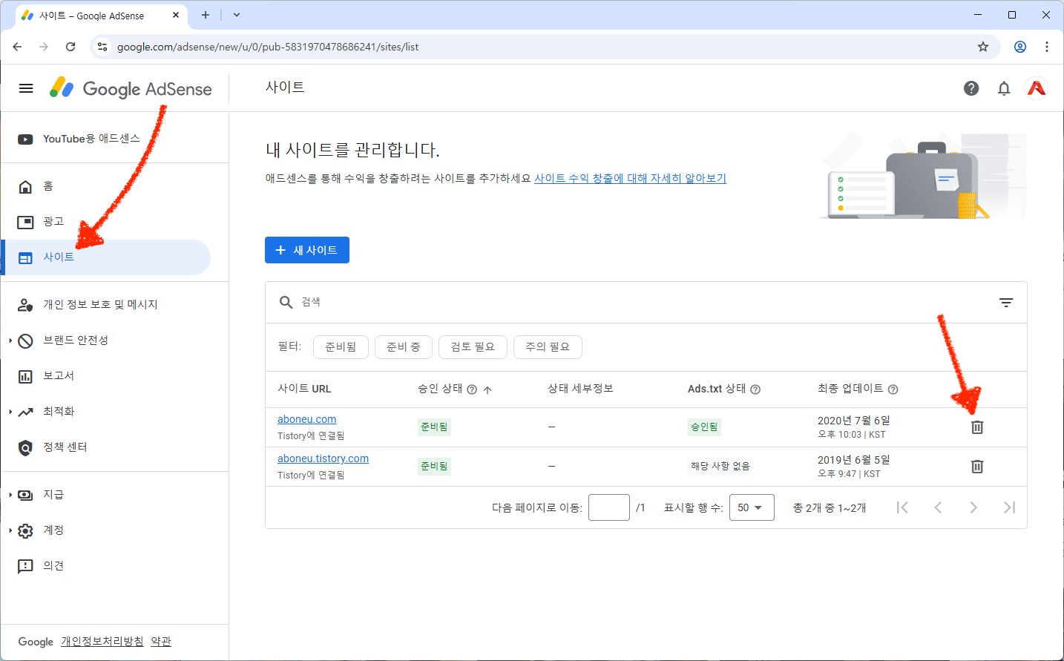Toggle the 준비 중 filter chip
The width and height of the screenshot is (1064, 661).
click(404, 347)
